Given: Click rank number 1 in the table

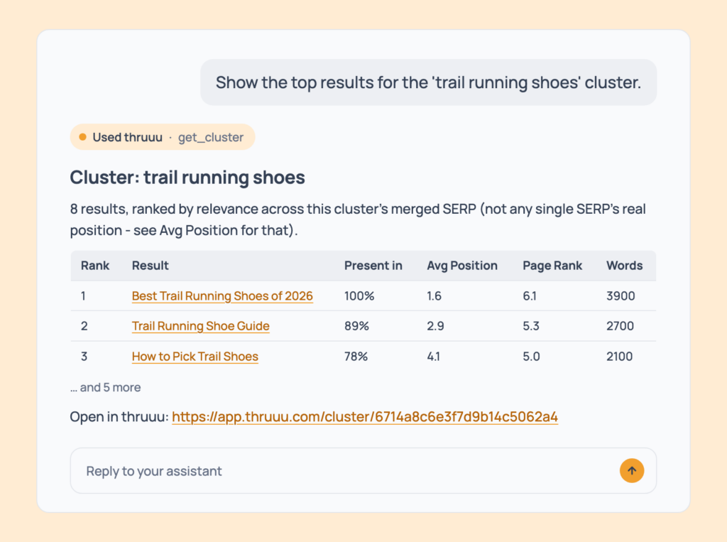Looking at the screenshot, I should [x=83, y=296].
